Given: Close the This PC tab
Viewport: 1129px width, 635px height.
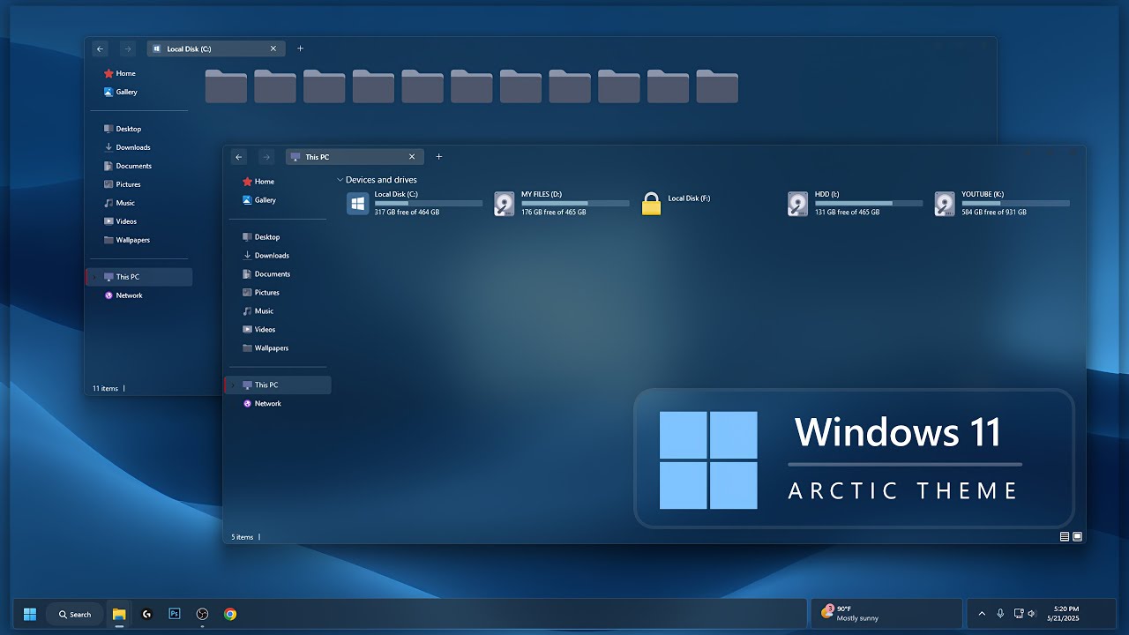Looking at the screenshot, I should coord(412,157).
